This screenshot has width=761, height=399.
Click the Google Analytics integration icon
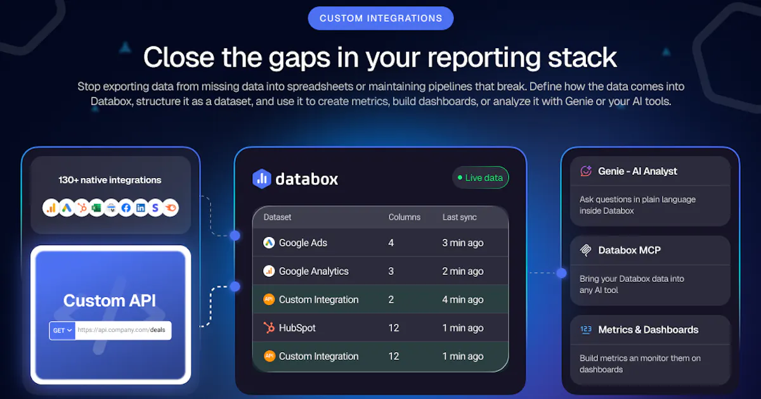(x=52, y=208)
